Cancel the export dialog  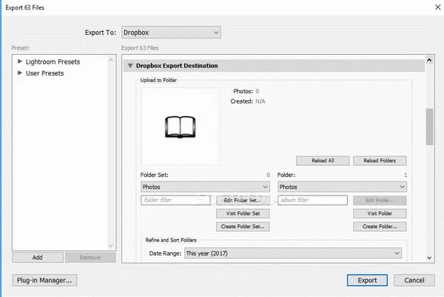[x=414, y=280]
